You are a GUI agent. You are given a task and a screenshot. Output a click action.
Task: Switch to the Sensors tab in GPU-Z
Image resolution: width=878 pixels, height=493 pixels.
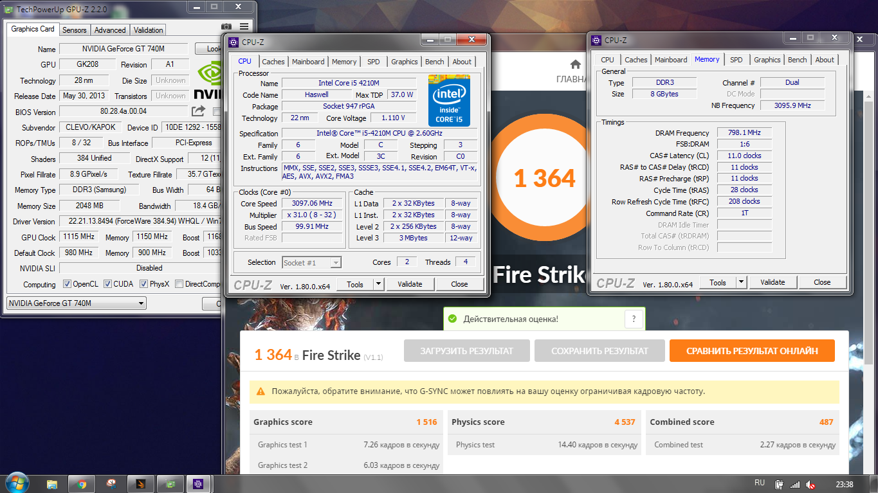click(75, 30)
